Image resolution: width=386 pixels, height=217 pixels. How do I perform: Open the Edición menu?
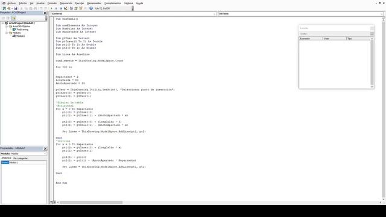click(23, 3)
